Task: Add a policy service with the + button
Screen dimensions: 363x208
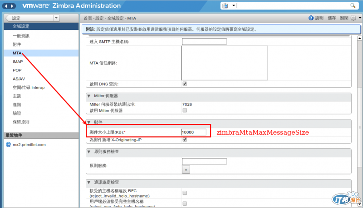Action: click(186, 170)
